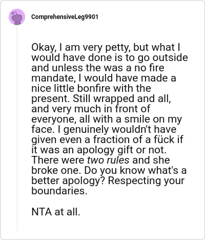
Task: Open ComprehensiveLeg9901's user profile
Action: point(65,17)
